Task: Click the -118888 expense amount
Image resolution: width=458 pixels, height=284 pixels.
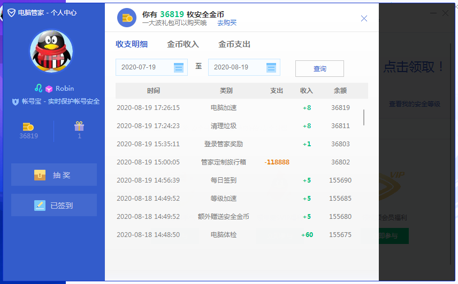Action: click(277, 162)
